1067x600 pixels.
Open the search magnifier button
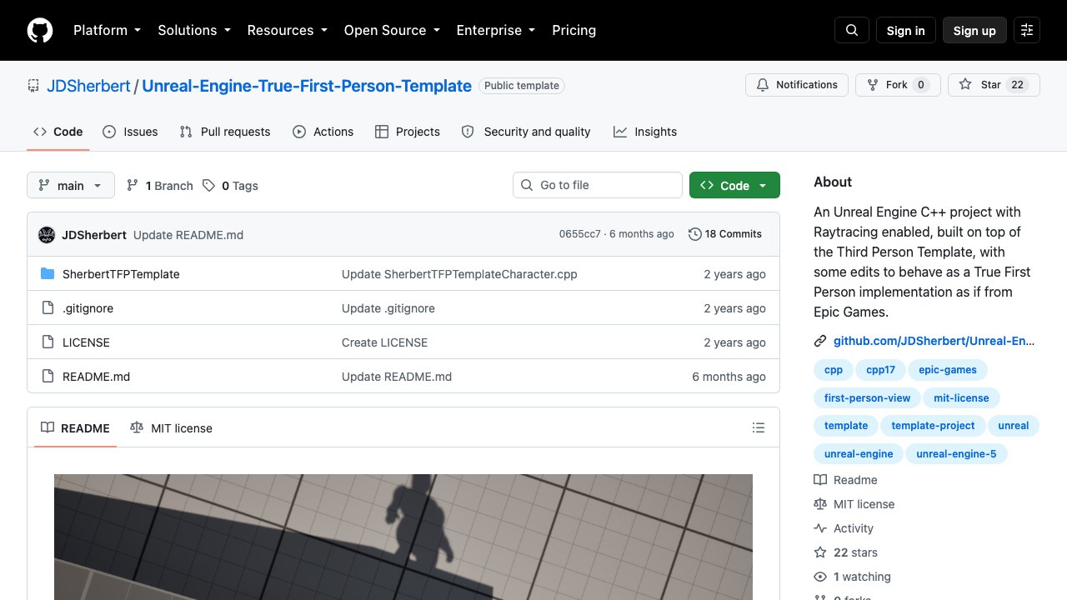pos(852,30)
